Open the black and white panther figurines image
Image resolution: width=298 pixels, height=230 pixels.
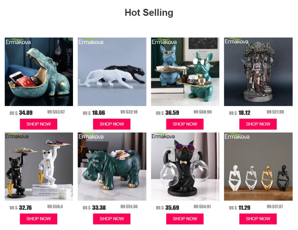[112, 71]
